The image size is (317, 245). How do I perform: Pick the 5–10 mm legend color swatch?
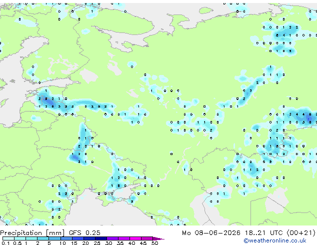(x=54, y=238)
